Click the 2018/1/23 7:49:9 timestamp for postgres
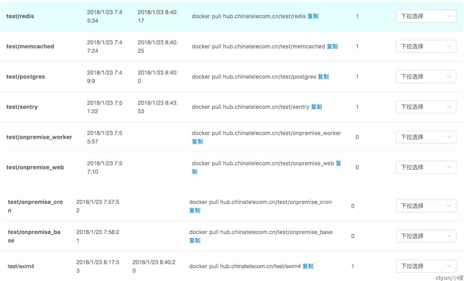The width and height of the screenshot is (464, 281). pyautogui.click(x=104, y=77)
